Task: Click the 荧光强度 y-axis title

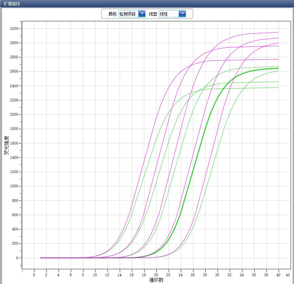Action: click(6, 145)
